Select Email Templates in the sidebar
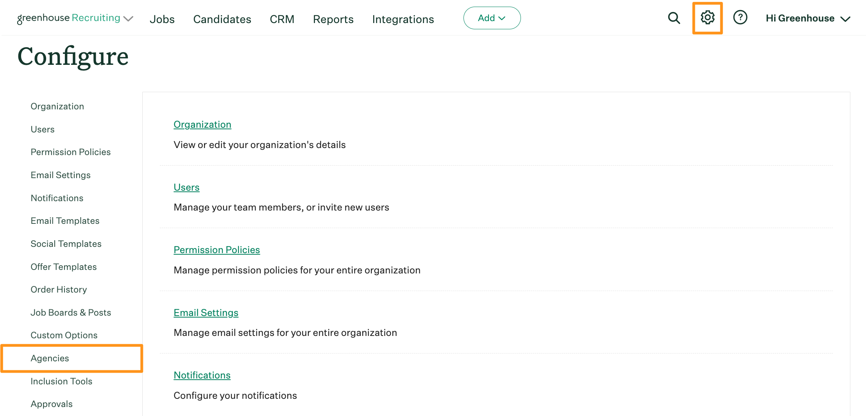This screenshot has height=416, width=866. click(x=65, y=221)
